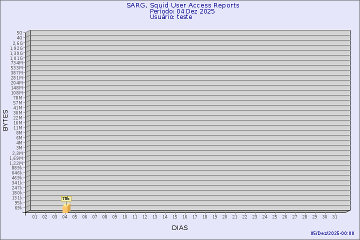Click the 69k label on the y-axis

18,208
